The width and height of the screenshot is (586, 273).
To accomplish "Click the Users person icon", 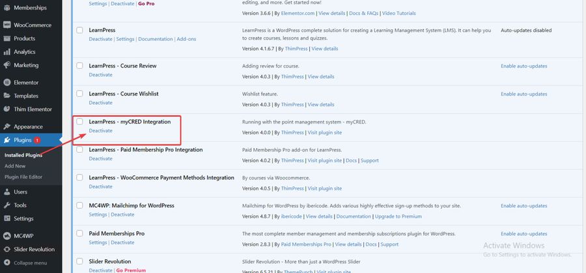I will (7, 192).
